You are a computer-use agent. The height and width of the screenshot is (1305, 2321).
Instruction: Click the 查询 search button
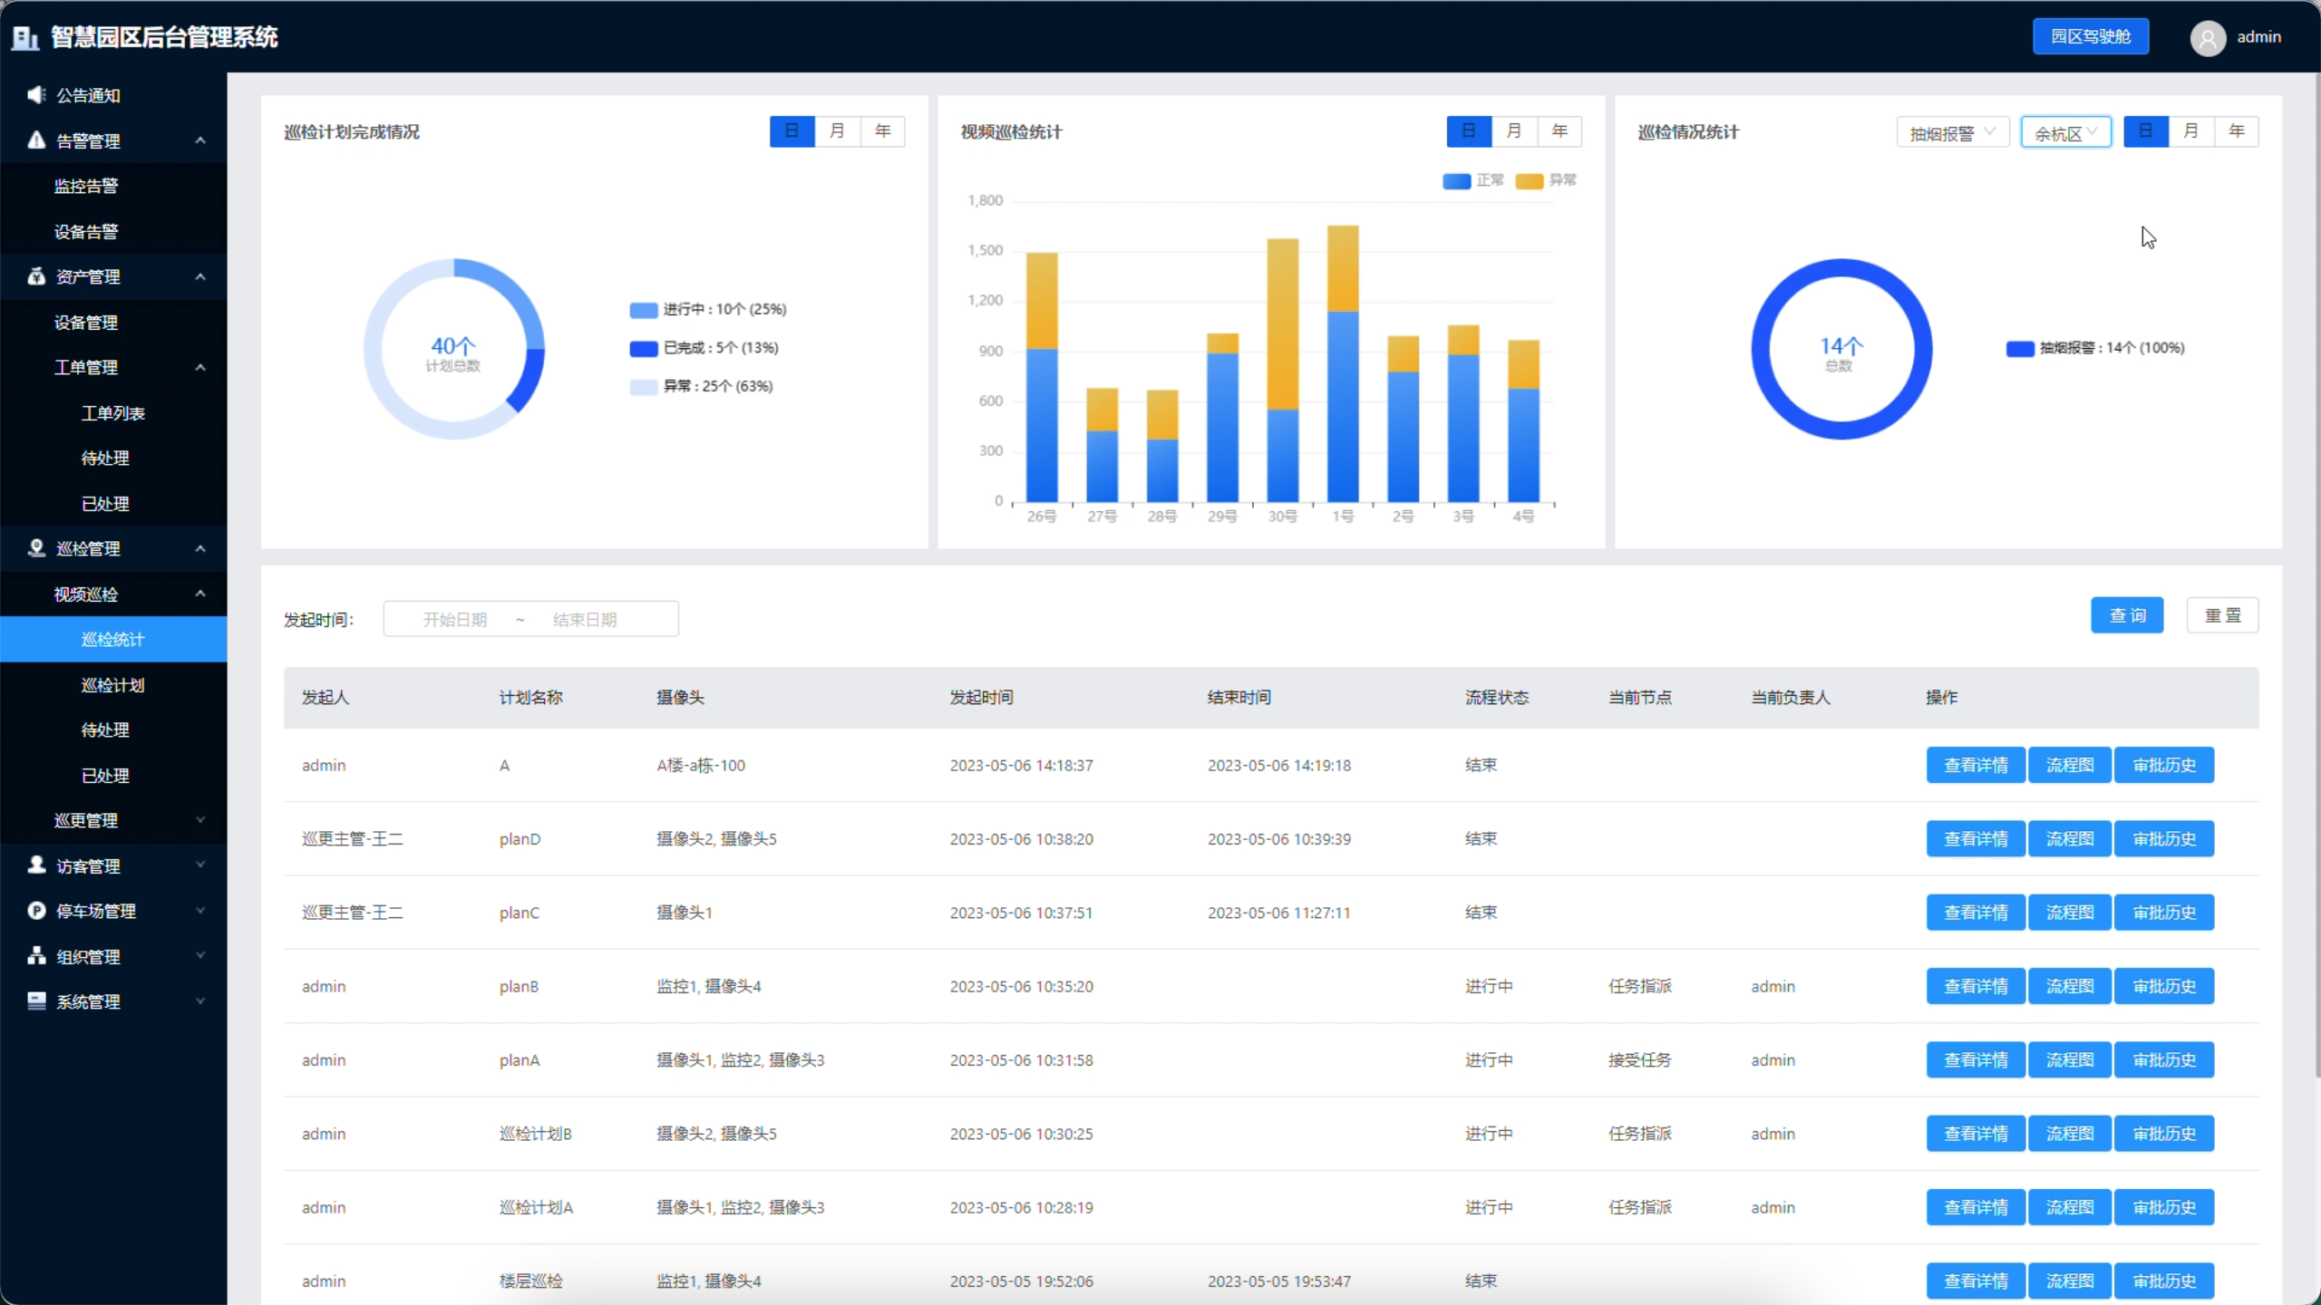[x=2126, y=615]
